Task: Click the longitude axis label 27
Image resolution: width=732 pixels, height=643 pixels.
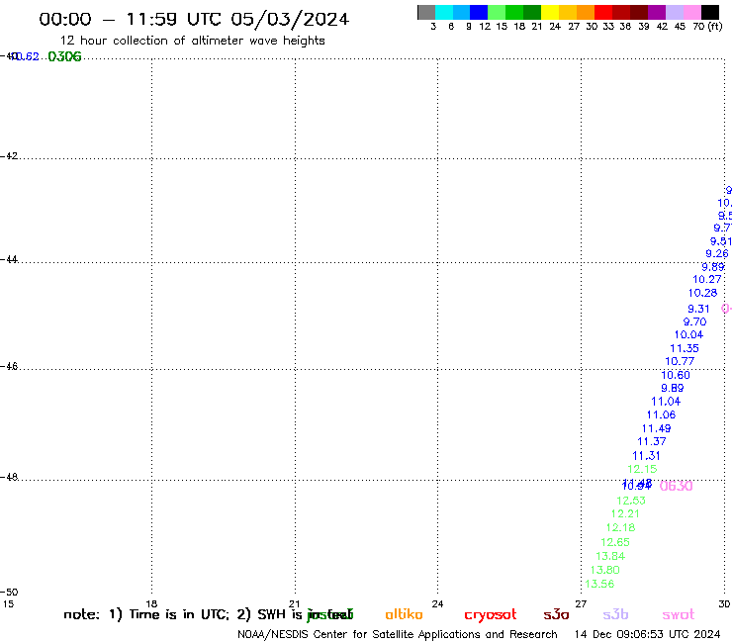Action: [581, 604]
